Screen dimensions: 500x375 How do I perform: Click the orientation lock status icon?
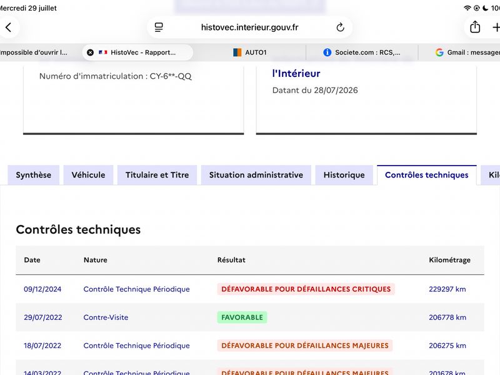tap(476, 8)
